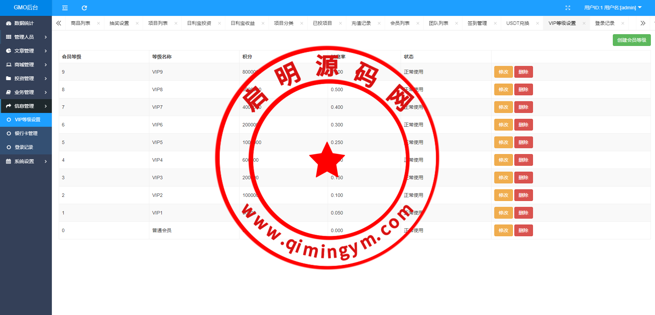The width and height of the screenshot is (655, 315).
Task: Open 银行卡管理 in the sidebar
Action: pyautogui.click(x=26, y=133)
